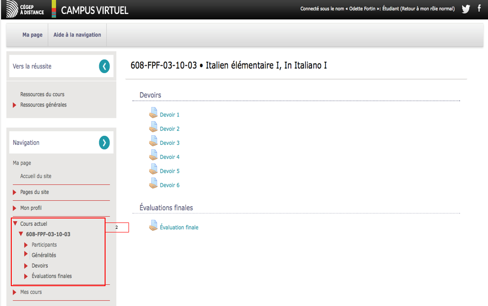Click the Cégep à distance logo
Viewport: 488px width, 306px height.
coord(26,9)
